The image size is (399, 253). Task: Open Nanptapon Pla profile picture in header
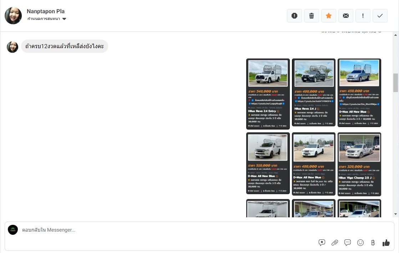pos(13,16)
